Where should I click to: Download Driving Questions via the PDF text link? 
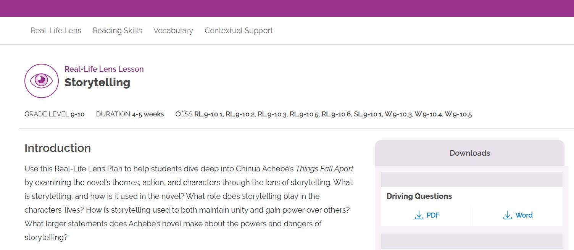(433, 215)
